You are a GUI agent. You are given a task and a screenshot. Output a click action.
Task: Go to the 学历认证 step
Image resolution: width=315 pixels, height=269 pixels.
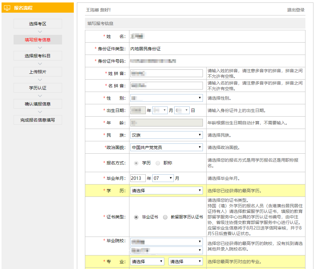pos(37,88)
